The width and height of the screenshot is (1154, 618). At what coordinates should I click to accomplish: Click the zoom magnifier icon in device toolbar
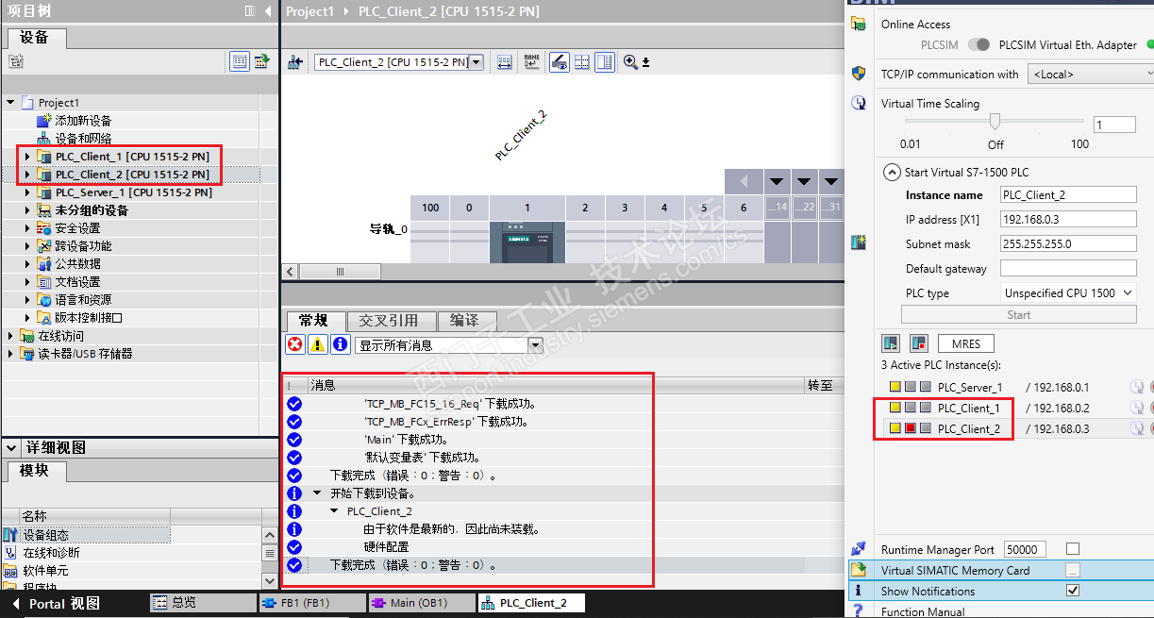pyautogui.click(x=630, y=62)
